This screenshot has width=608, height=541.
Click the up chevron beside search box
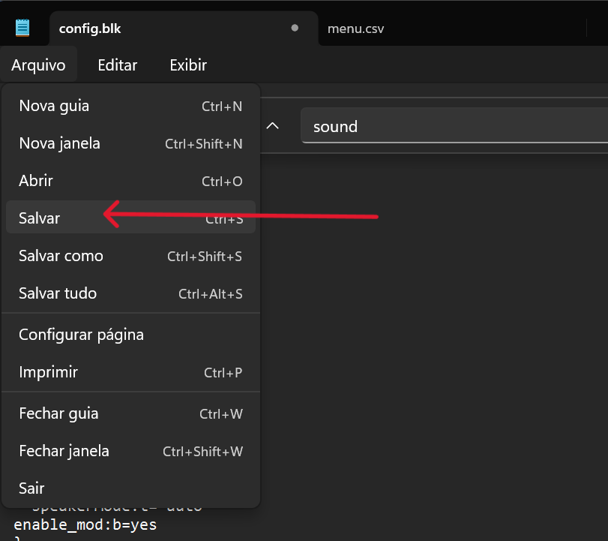point(273,126)
